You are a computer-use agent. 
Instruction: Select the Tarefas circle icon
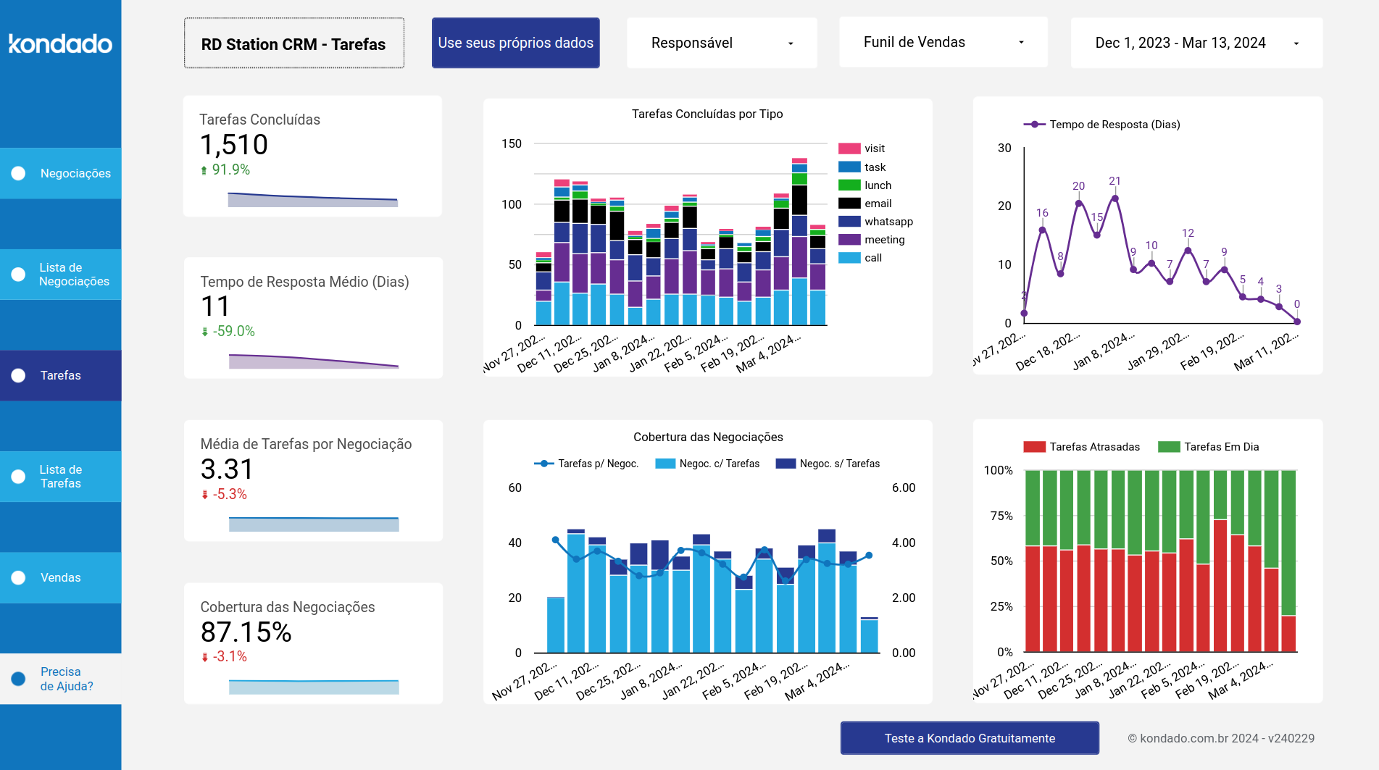(x=17, y=374)
